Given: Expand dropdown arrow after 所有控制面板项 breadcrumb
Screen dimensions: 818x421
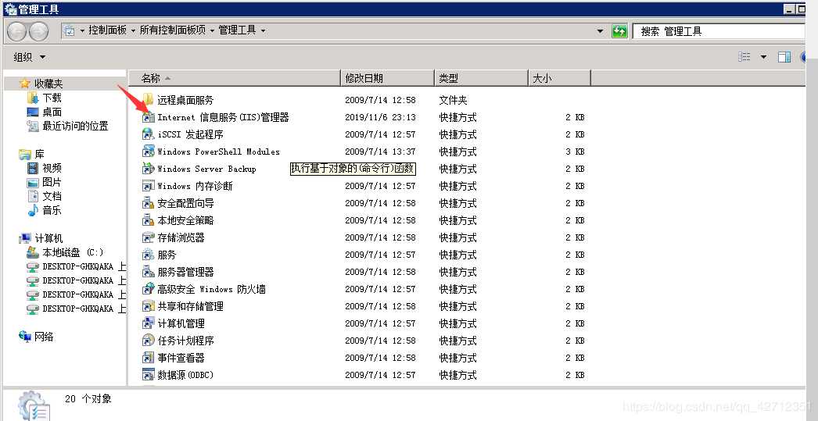Looking at the screenshot, I should coord(213,30).
